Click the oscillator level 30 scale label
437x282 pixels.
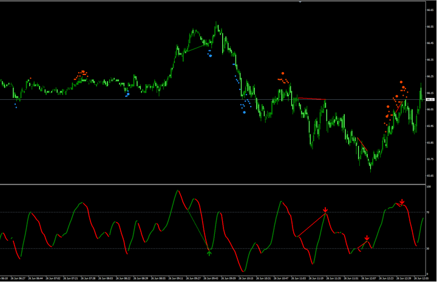coord(429,248)
